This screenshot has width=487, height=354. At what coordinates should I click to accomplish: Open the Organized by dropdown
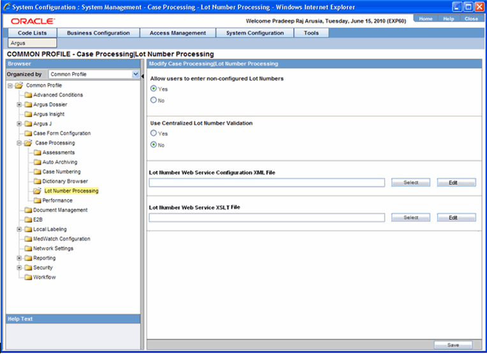(135, 74)
